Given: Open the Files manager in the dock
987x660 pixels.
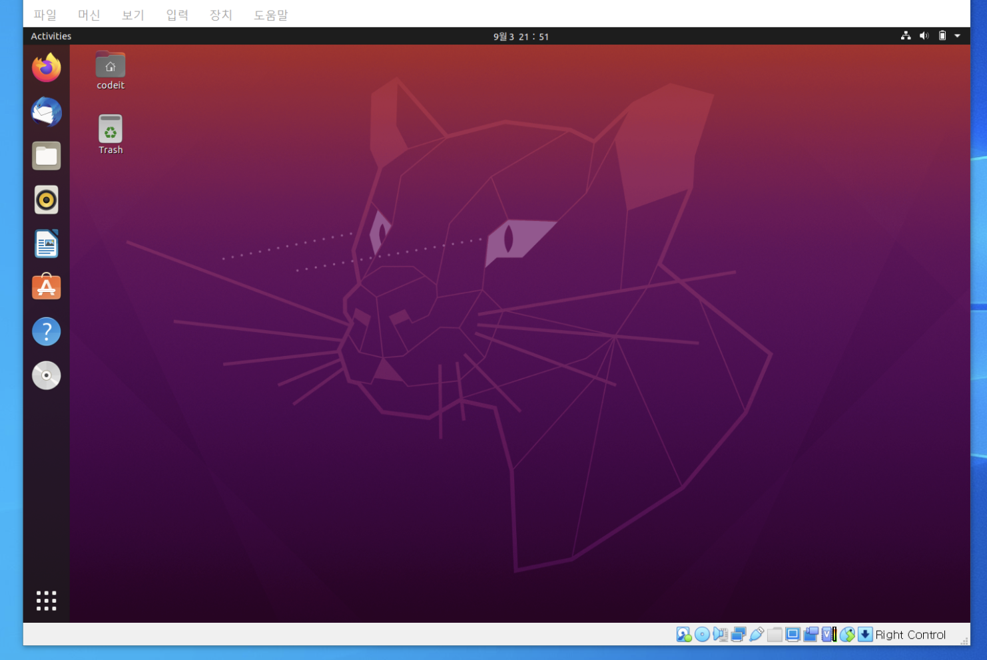Looking at the screenshot, I should tap(46, 156).
